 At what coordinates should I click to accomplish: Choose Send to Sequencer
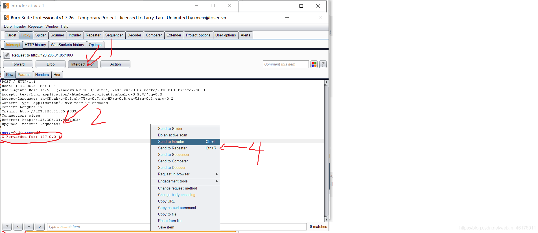(185, 155)
